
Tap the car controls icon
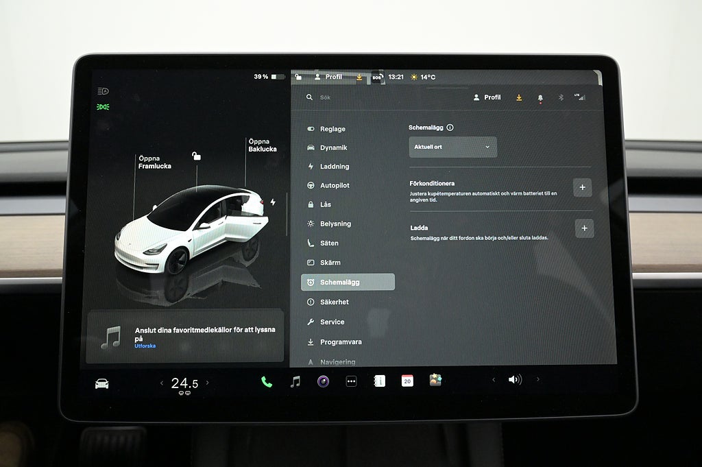click(x=101, y=383)
